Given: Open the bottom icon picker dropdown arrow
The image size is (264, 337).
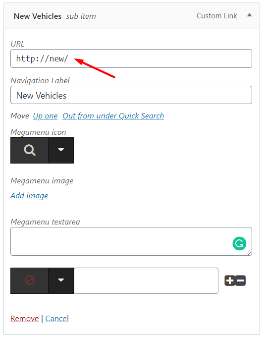Looking at the screenshot, I should [61, 281].
